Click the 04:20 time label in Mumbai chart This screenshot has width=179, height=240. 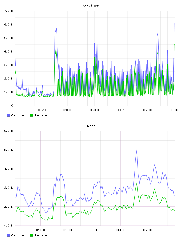click(x=41, y=230)
